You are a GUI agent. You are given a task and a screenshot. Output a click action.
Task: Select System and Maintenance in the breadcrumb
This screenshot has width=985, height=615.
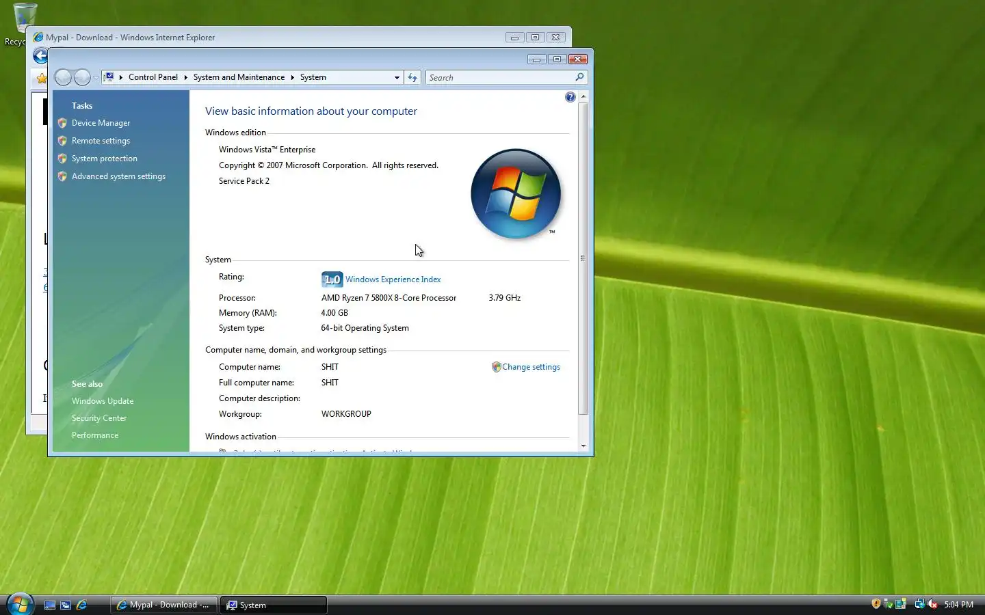point(239,77)
